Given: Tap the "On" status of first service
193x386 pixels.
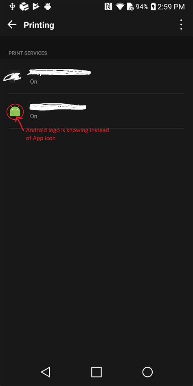Looking at the screenshot, I should (34, 81).
